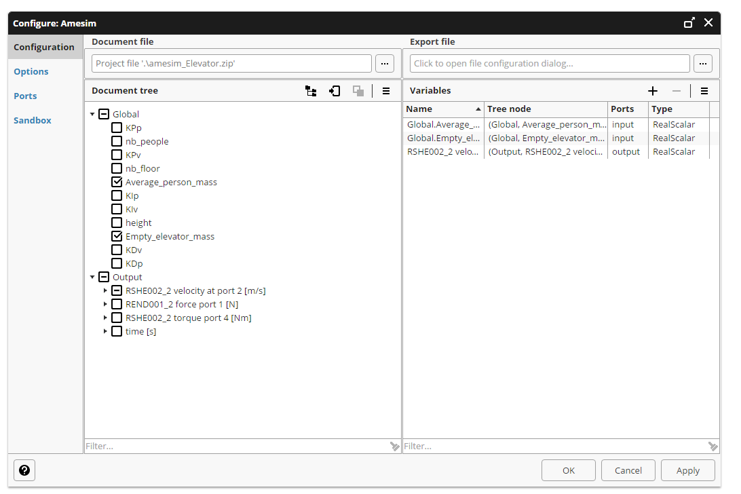The height and width of the screenshot is (494, 741).
Task: Select the nb_people tree label
Action: coord(147,141)
